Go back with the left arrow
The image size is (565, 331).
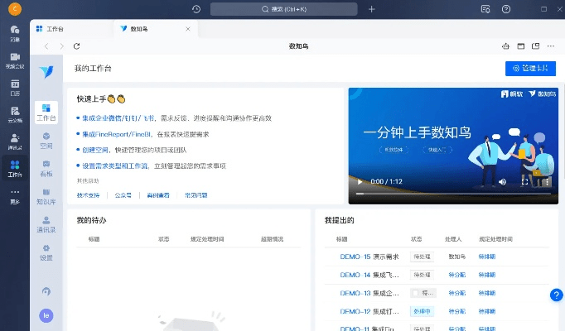(46, 46)
